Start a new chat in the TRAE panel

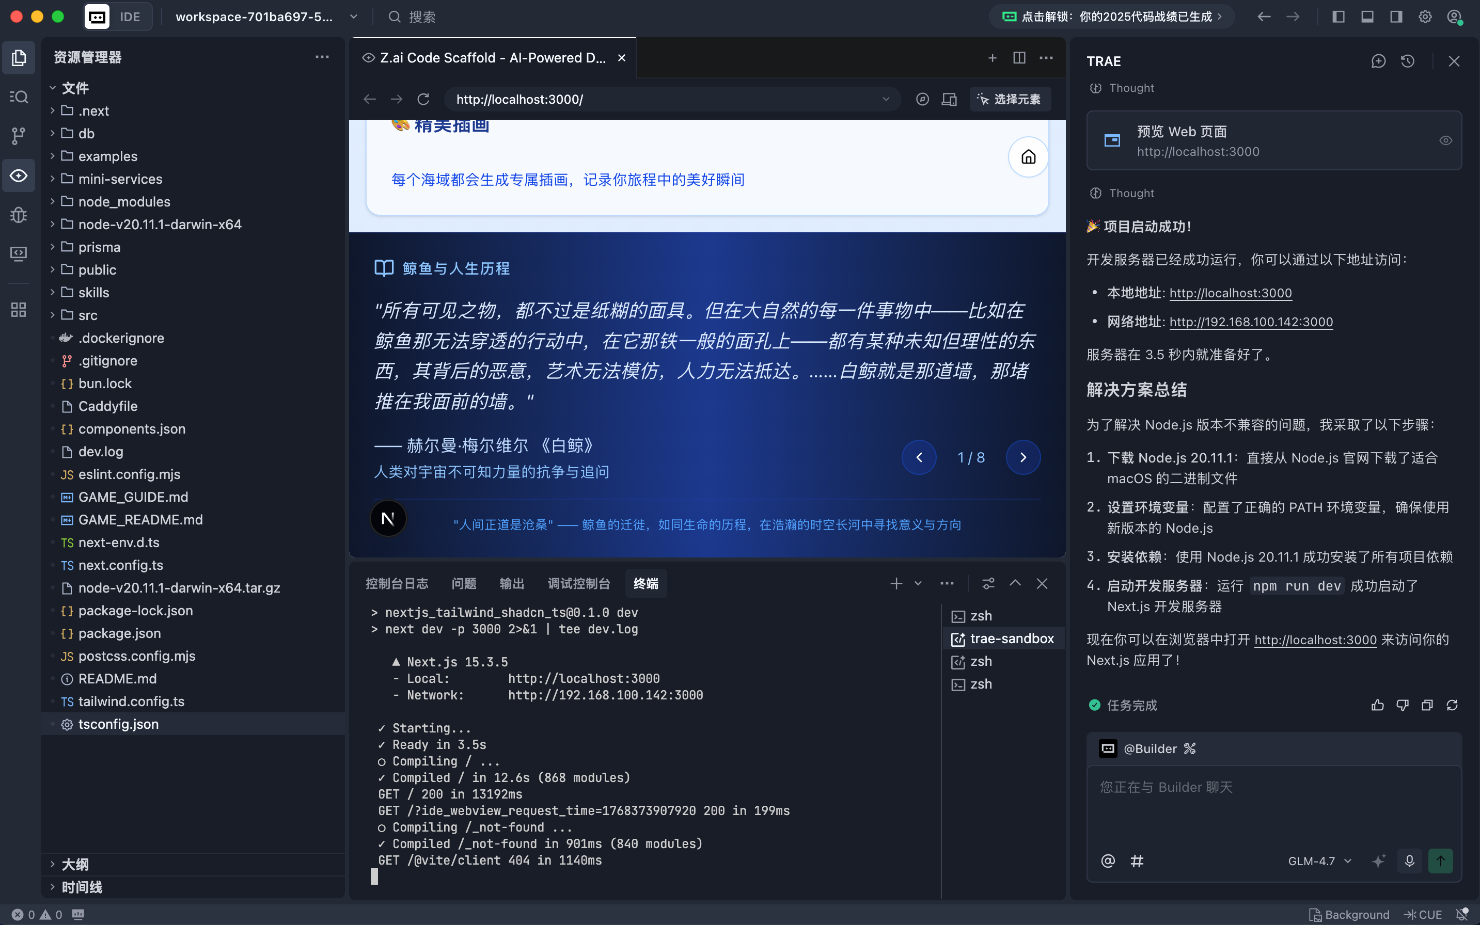[x=1378, y=60]
